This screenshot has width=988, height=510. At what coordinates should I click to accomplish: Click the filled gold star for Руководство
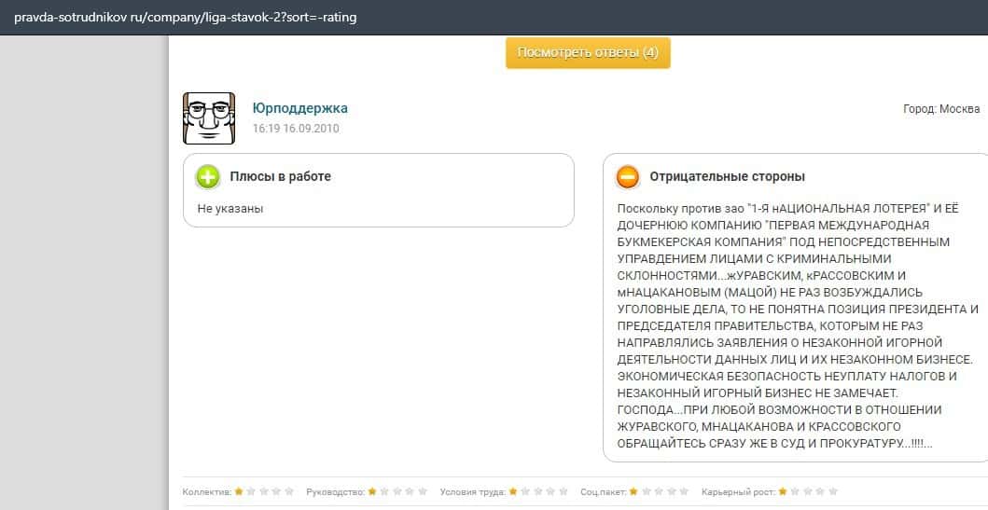(373, 490)
